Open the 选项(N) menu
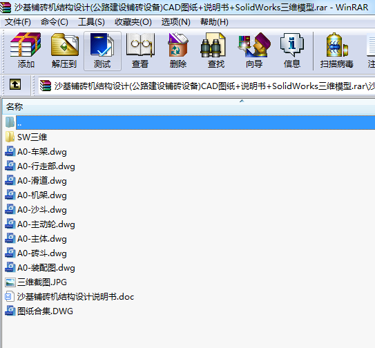This screenshot has width=375, height=348. pyautogui.click(x=176, y=22)
